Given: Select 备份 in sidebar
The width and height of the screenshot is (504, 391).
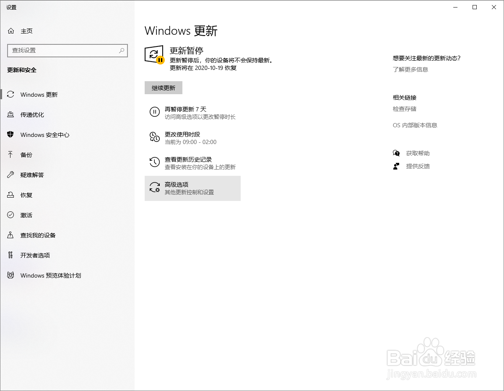Looking at the screenshot, I should (67, 155).
